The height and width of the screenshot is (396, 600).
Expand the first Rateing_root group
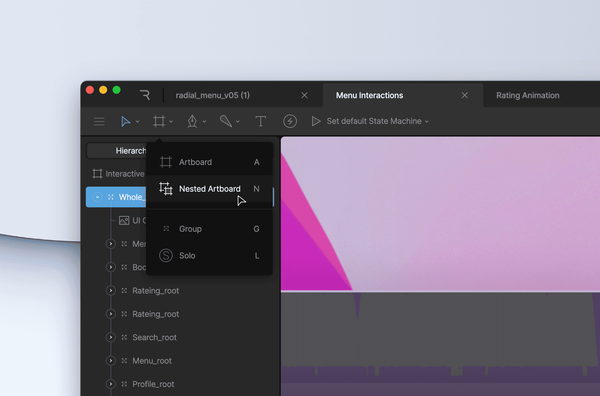tap(111, 290)
